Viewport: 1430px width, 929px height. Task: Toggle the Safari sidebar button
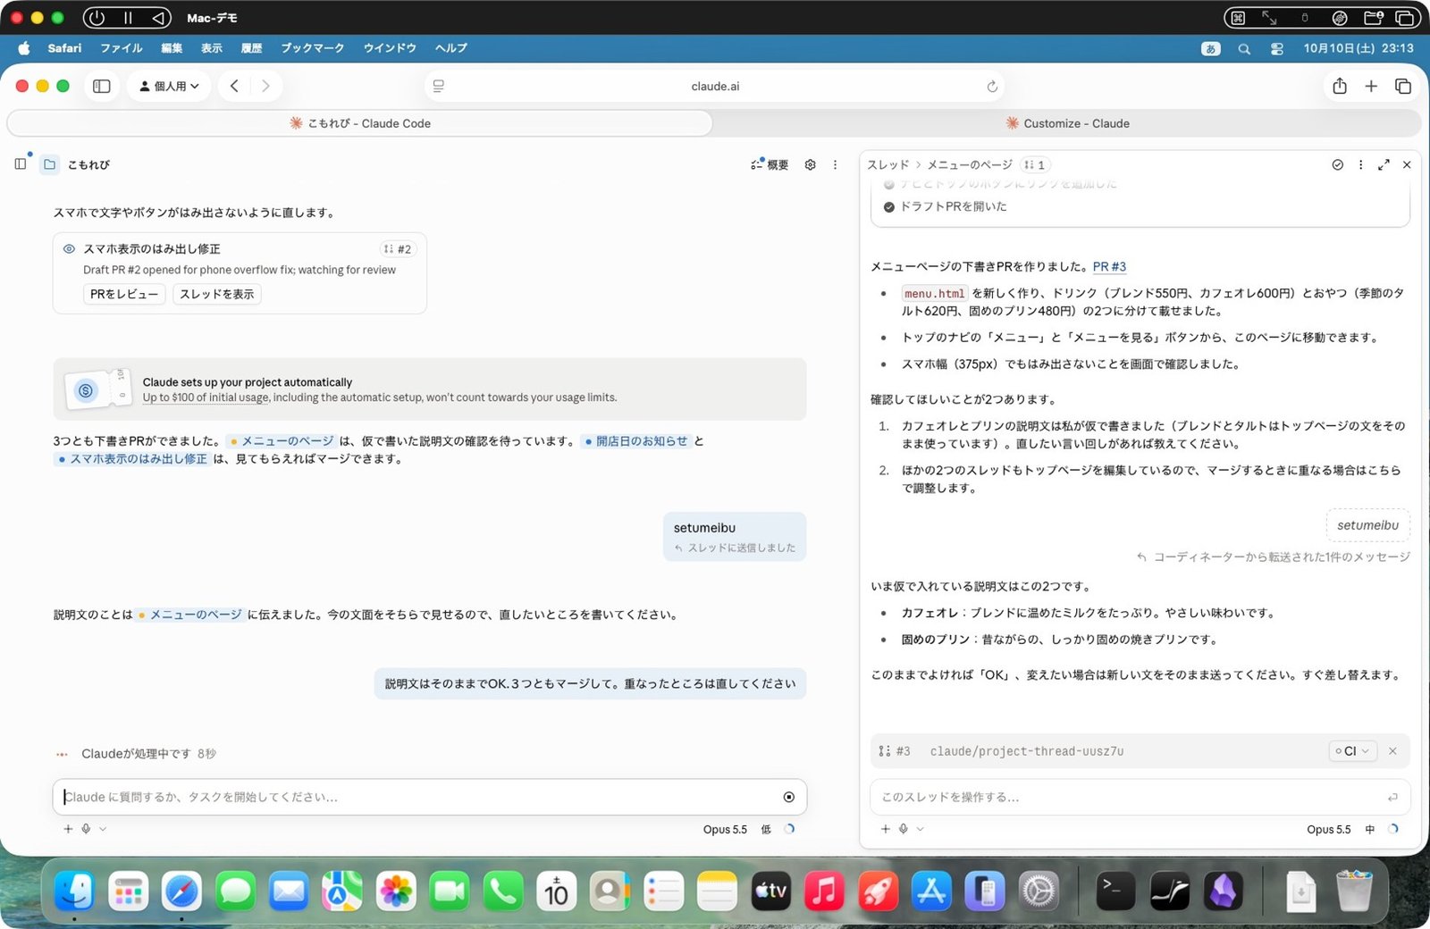tap(102, 86)
